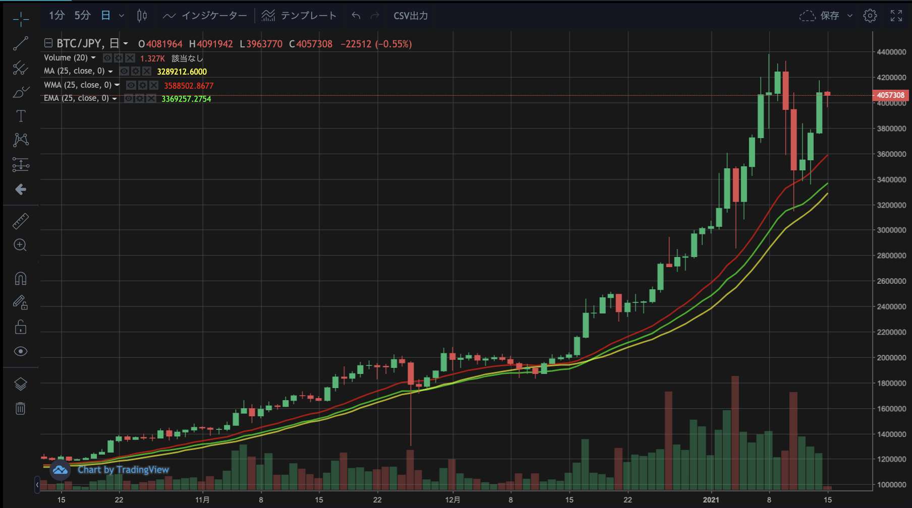Open the インジケーター indicators button
This screenshot has height=508, width=912.
205,16
